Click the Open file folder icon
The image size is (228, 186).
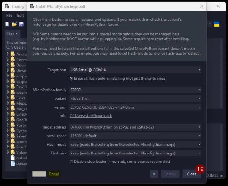click(14, 24)
